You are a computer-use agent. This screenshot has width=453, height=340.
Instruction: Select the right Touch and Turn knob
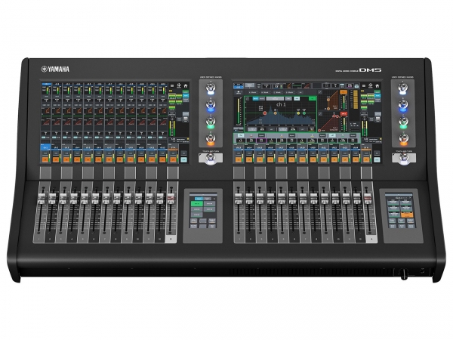pyautogui.click(x=404, y=159)
